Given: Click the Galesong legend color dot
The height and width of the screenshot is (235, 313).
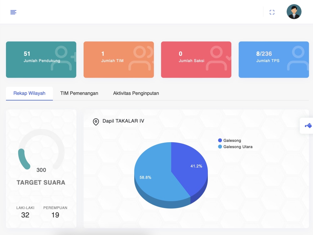Looking at the screenshot, I should pos(220,140).
